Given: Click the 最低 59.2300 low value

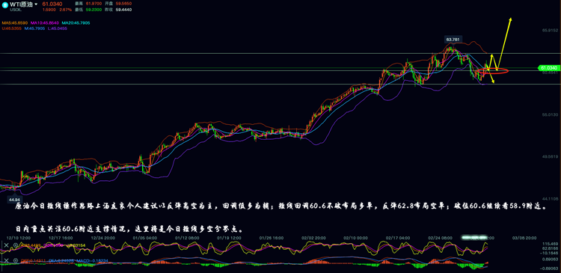Looking at the screenshot, I should point(93,10).
